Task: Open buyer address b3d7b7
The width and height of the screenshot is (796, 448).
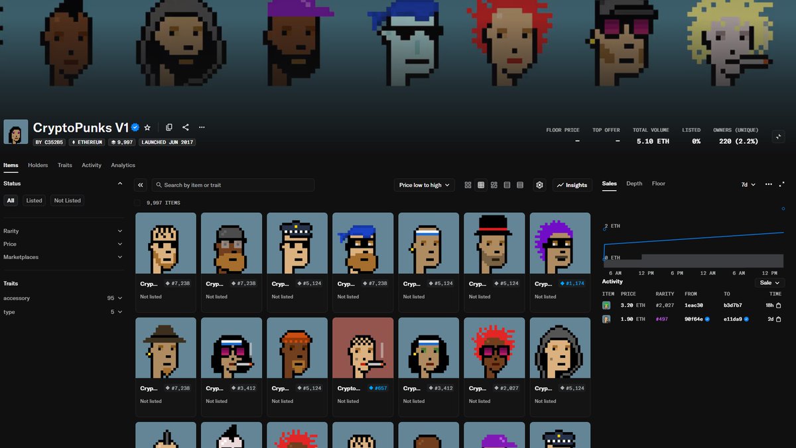Action: 734,306
